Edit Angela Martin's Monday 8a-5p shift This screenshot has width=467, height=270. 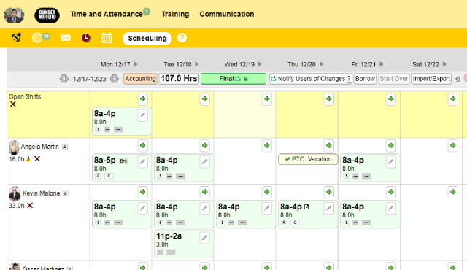pyautogui.click(x=143, y=162)
